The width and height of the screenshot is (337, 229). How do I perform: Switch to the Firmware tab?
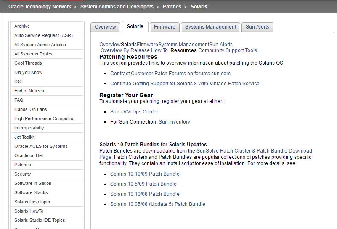(165, 27)
